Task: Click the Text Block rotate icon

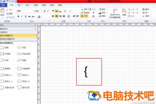Action: (x=94, y=16)
